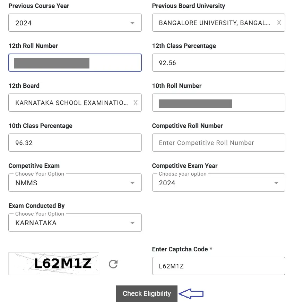Image resolution: width=295 pixels, height=307 pixels.
Task: Clear the 12th Board selection
Action: tap(136, 103)
